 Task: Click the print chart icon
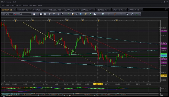pyautogui.click(x=77, y=14)
